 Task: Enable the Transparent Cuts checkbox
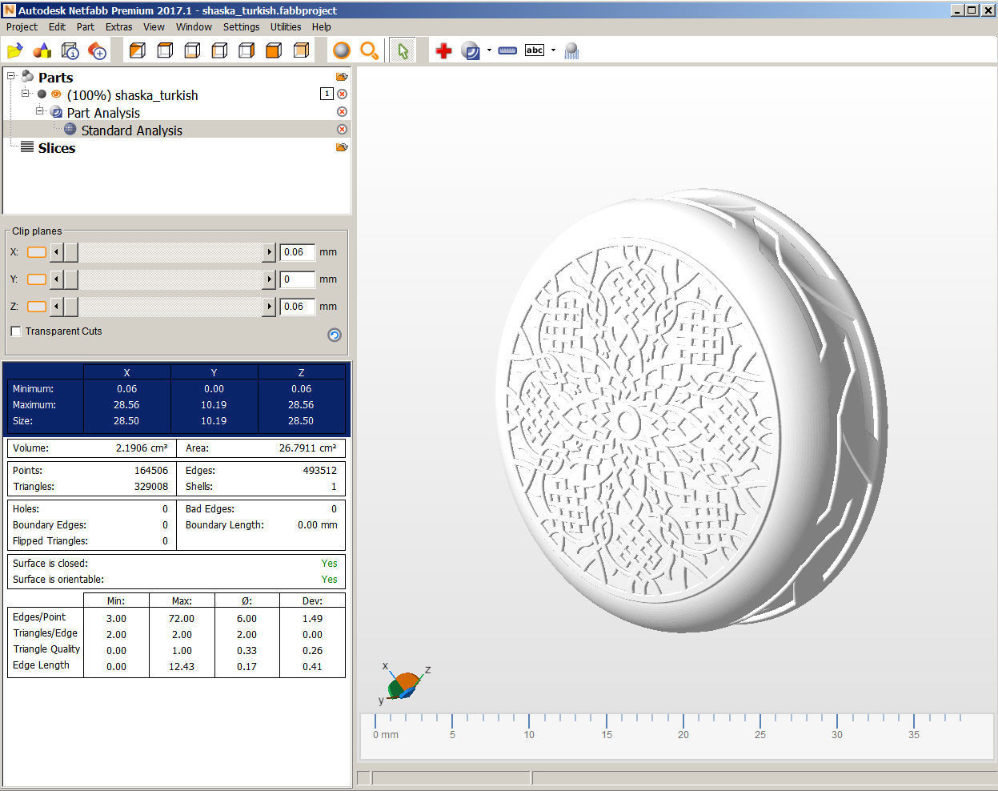point(16,331)
